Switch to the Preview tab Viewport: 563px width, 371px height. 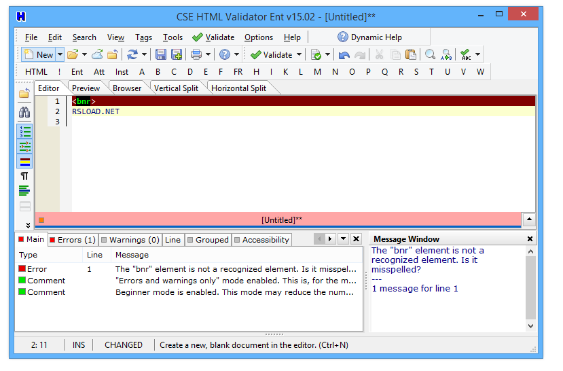pyautogui.click(x=86, y=88)
